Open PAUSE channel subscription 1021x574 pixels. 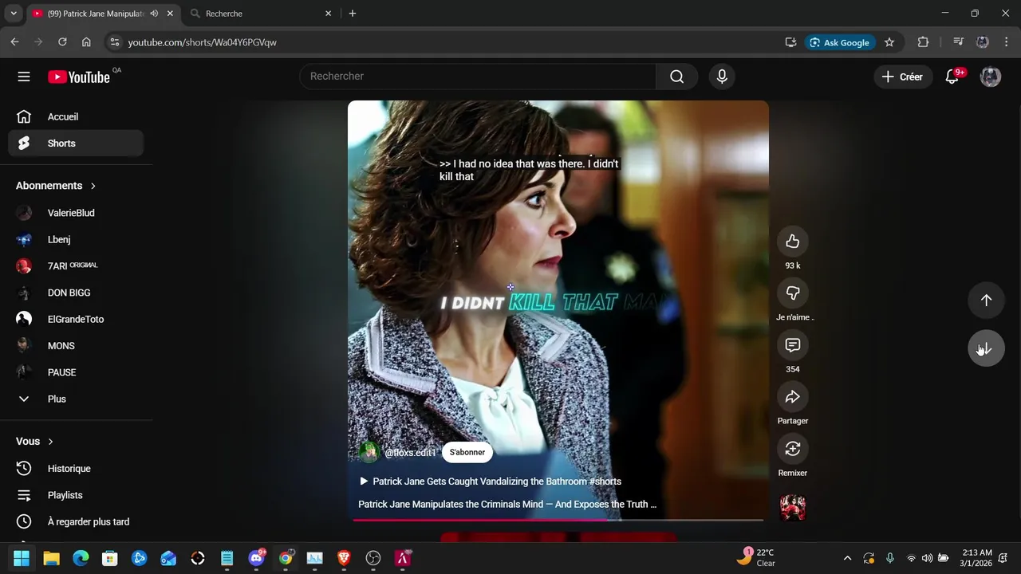click(x=76, y=372)
